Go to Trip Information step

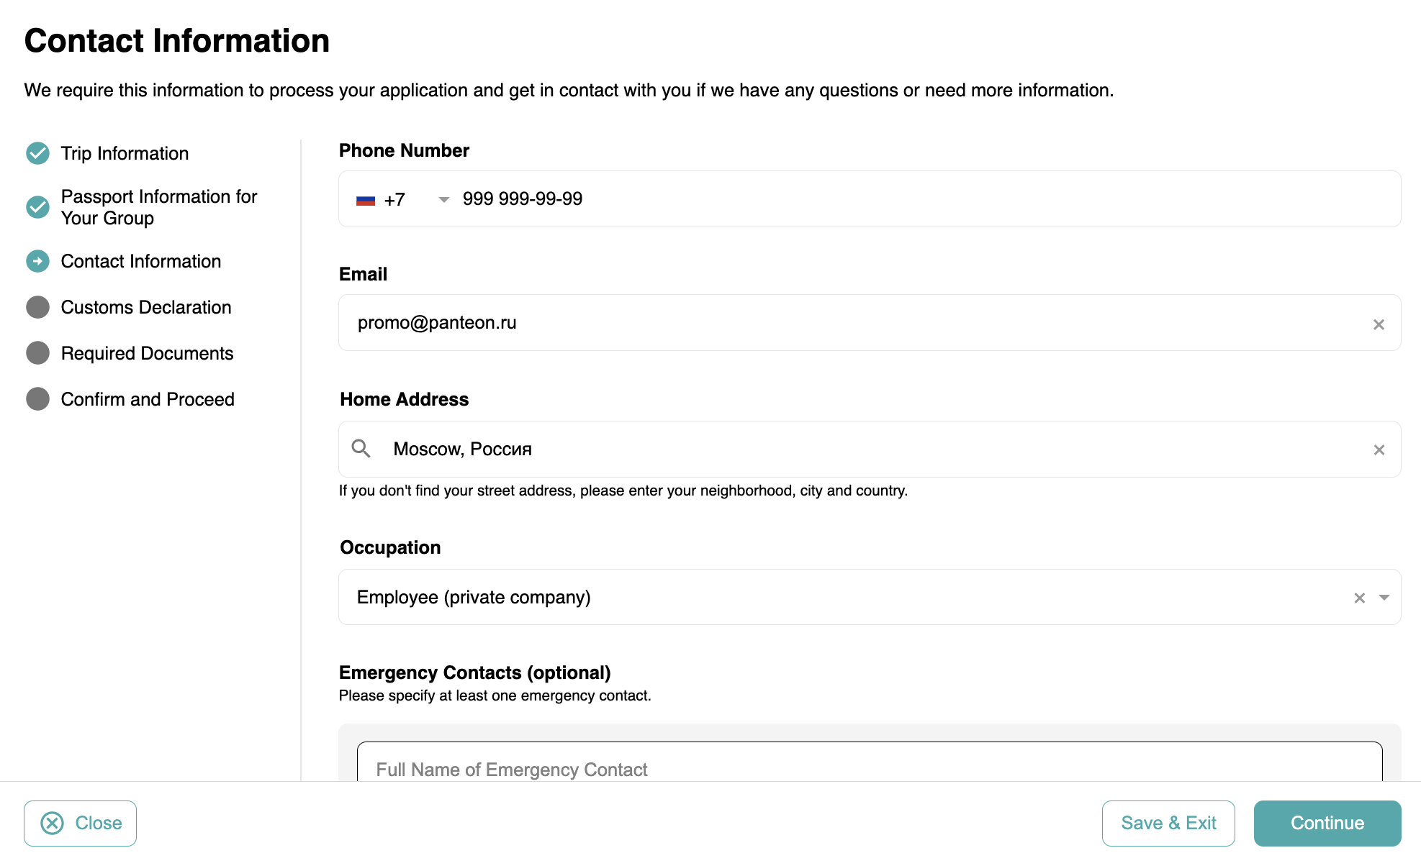point(125,153)
